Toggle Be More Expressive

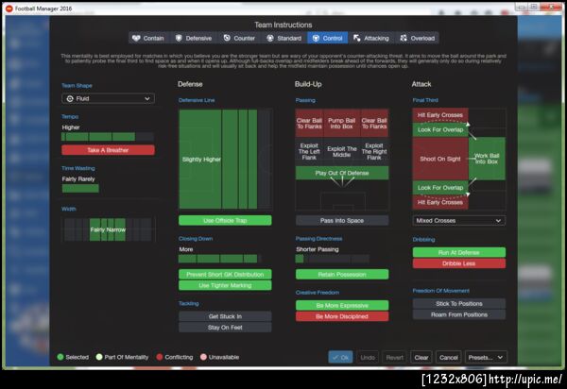pos(342,305)
